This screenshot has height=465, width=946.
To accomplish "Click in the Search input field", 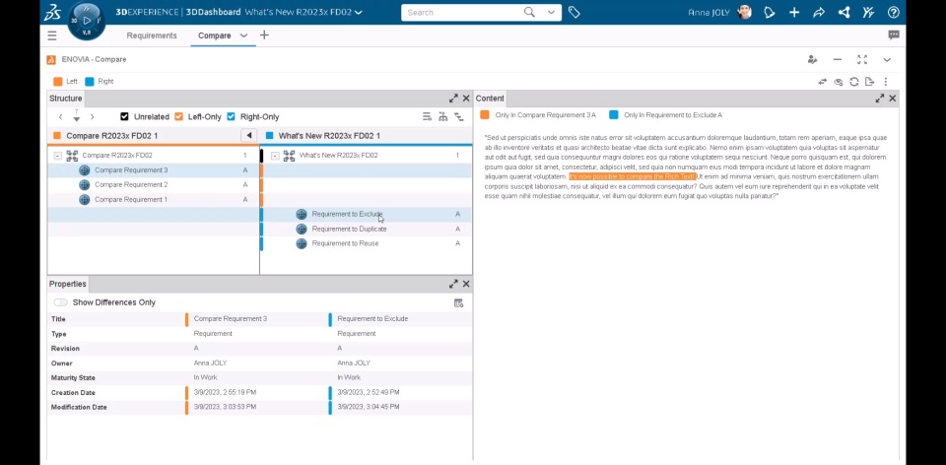I will [461, 12].
